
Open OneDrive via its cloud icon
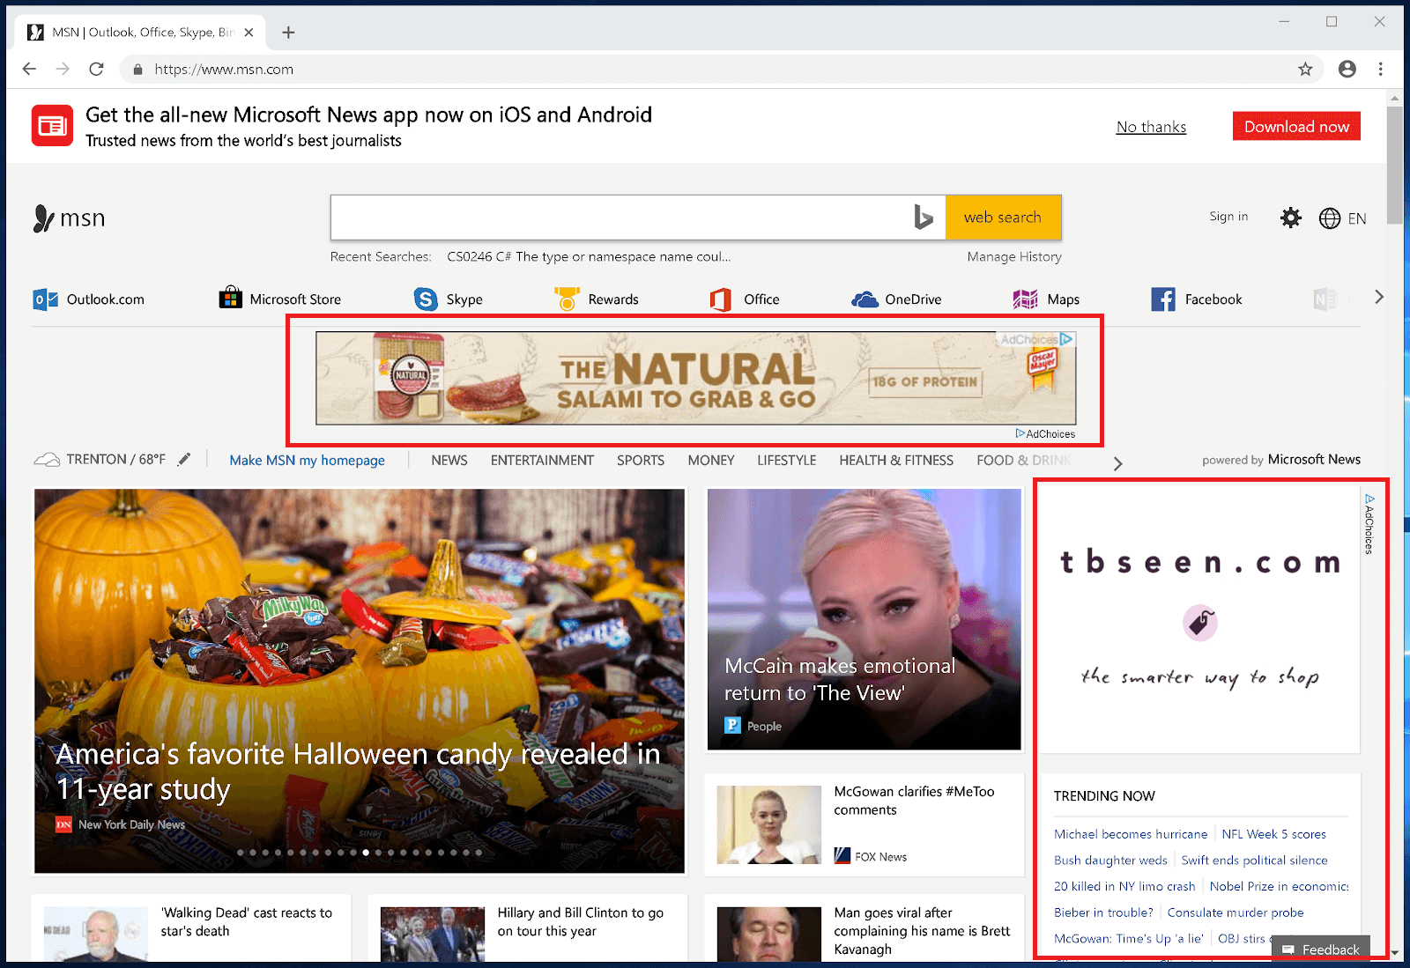865,299
